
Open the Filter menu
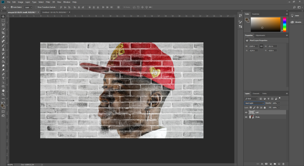point(48,2)
